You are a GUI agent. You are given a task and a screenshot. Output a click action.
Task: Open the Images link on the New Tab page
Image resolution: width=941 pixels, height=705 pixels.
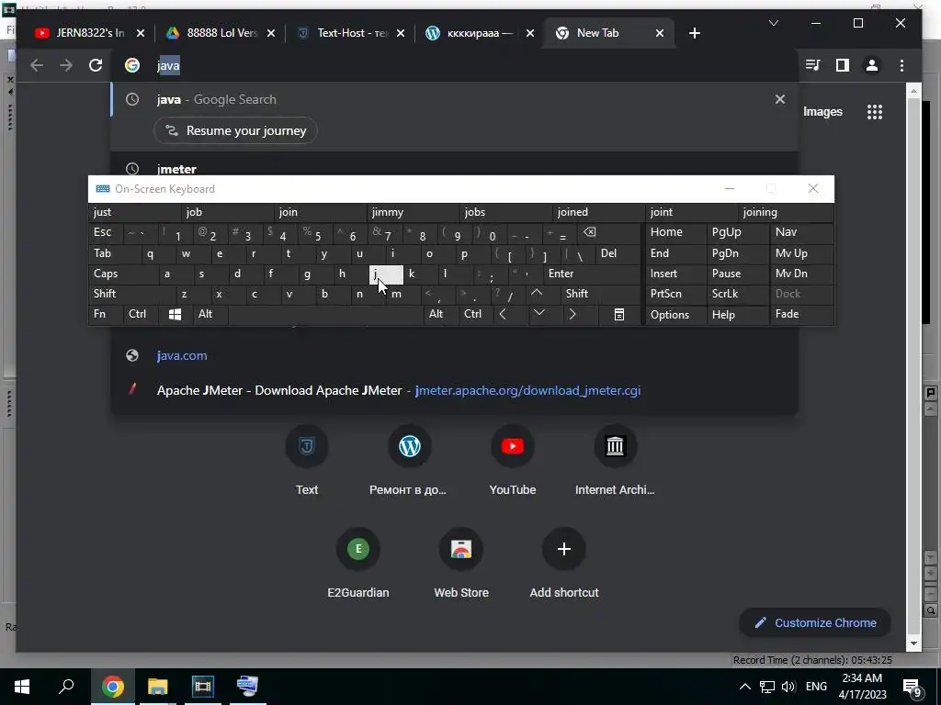(x=822, y=111)
